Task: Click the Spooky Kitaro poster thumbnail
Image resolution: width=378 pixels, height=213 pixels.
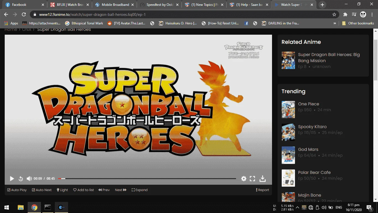Action: pos(288,132)
